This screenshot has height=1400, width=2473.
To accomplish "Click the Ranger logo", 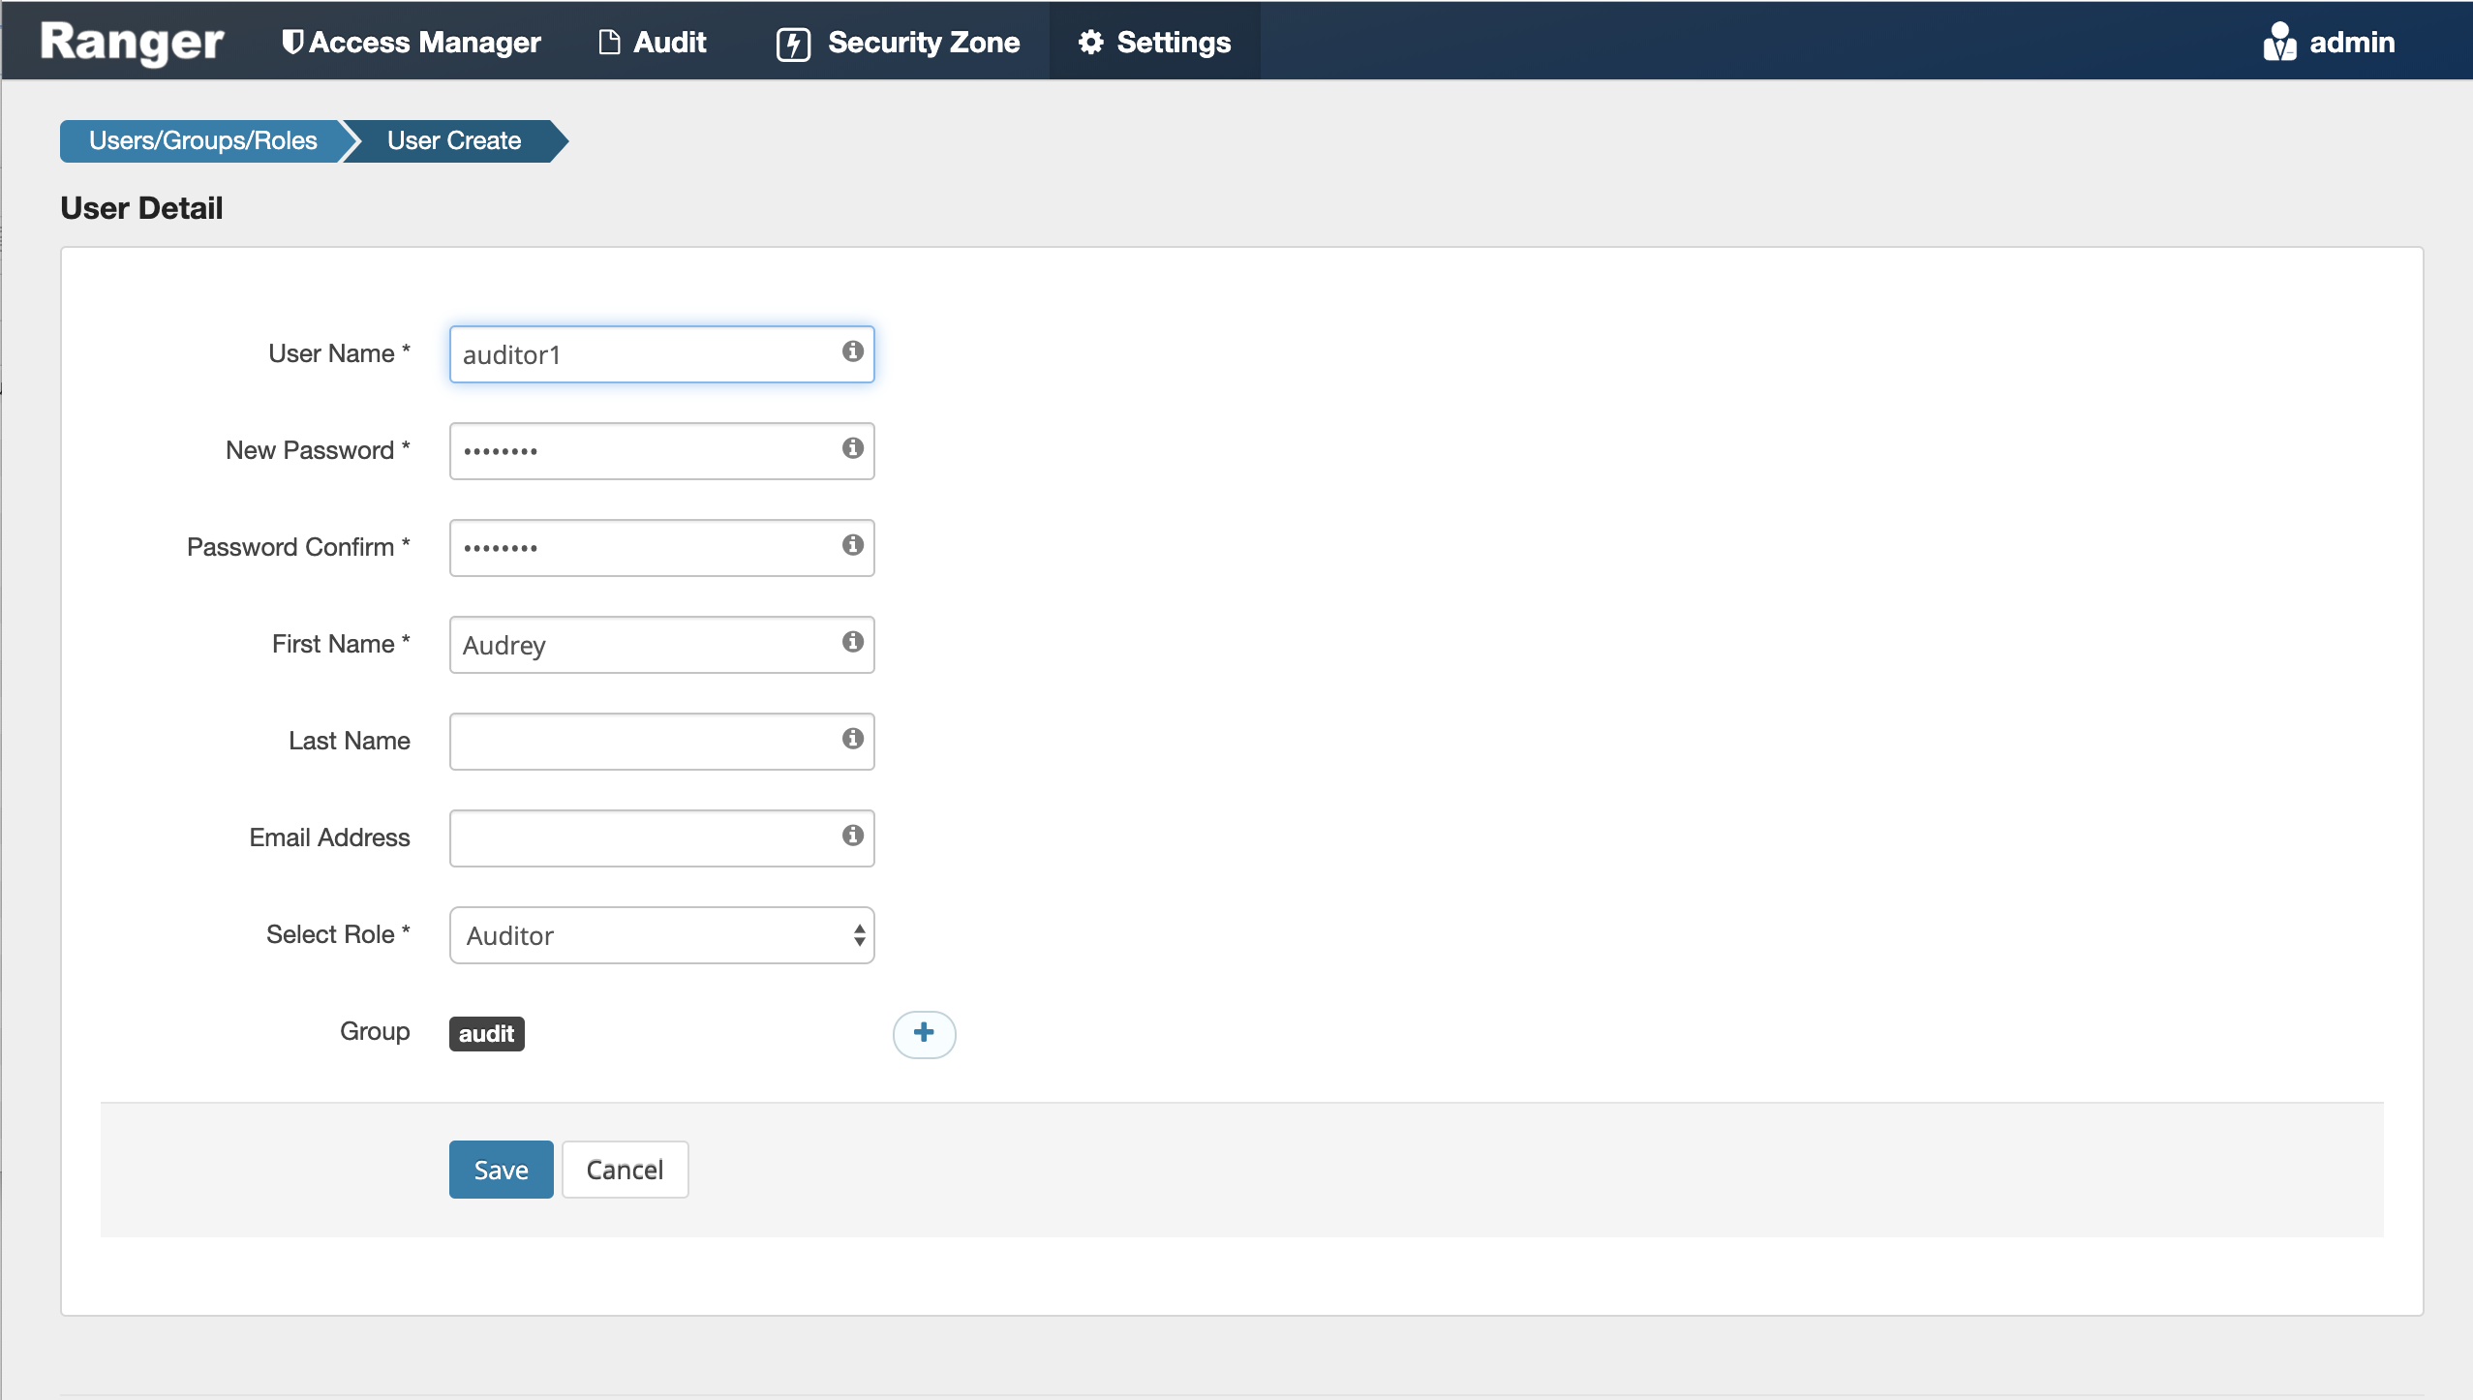I will tap(132, 43).
